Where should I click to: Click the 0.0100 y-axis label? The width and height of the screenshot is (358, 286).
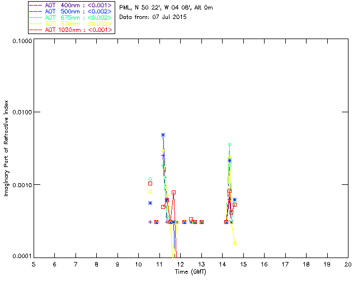(x=22, y=112)
